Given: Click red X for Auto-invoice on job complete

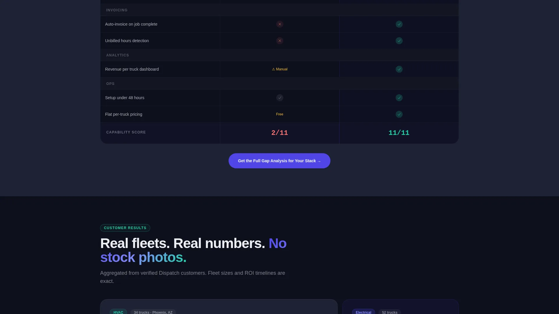Looking at the screenshot, I should pos(279,24).
